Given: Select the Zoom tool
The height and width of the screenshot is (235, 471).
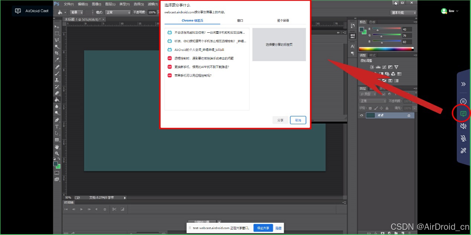Looking at the screenshot, I should pyautogui.click(x=57, y=154).
